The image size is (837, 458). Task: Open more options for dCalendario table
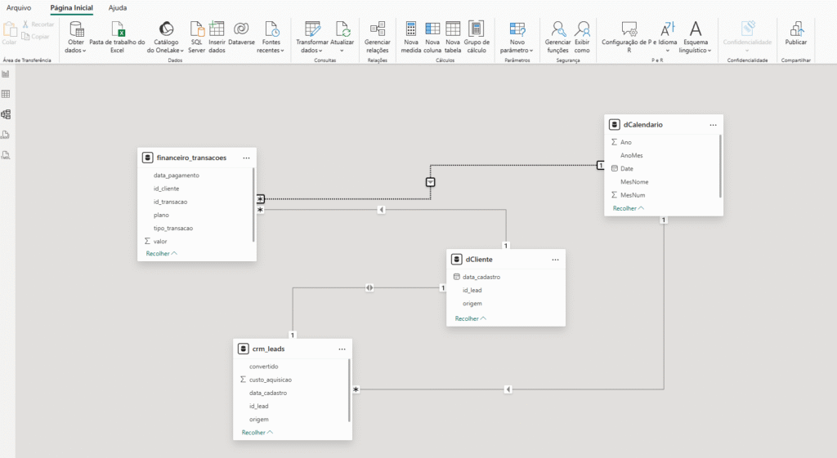tap(713, 125)
